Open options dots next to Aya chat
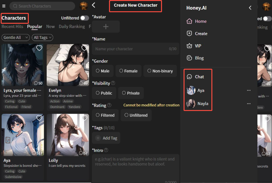Image resolution: width=272 pixels, height=183 pixels. coord(249,90)
